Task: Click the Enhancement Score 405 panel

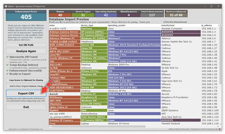Action: (26, 15)
